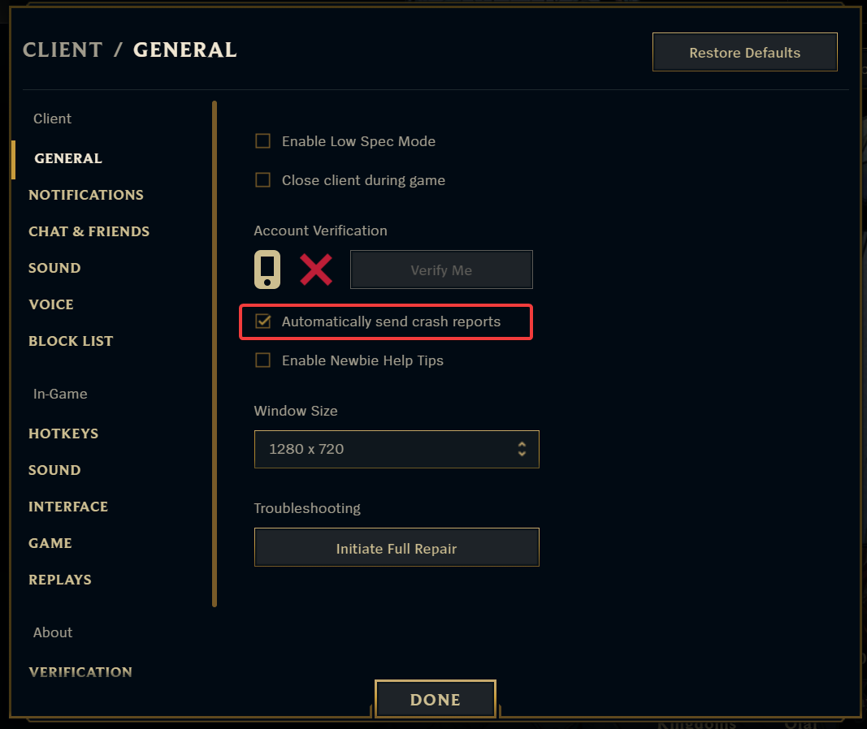Viewport: 867px width, 729px height.
Task: Click the sidebar vertical scrollbar
Action: tap(215, 353)
